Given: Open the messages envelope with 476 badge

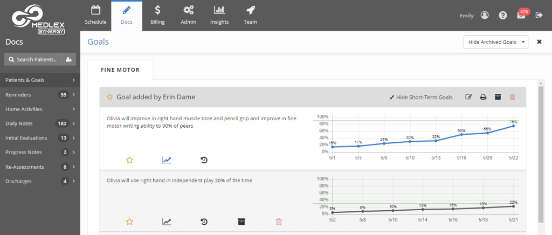Looking at the screenshot, I should [x=521, y=16].
